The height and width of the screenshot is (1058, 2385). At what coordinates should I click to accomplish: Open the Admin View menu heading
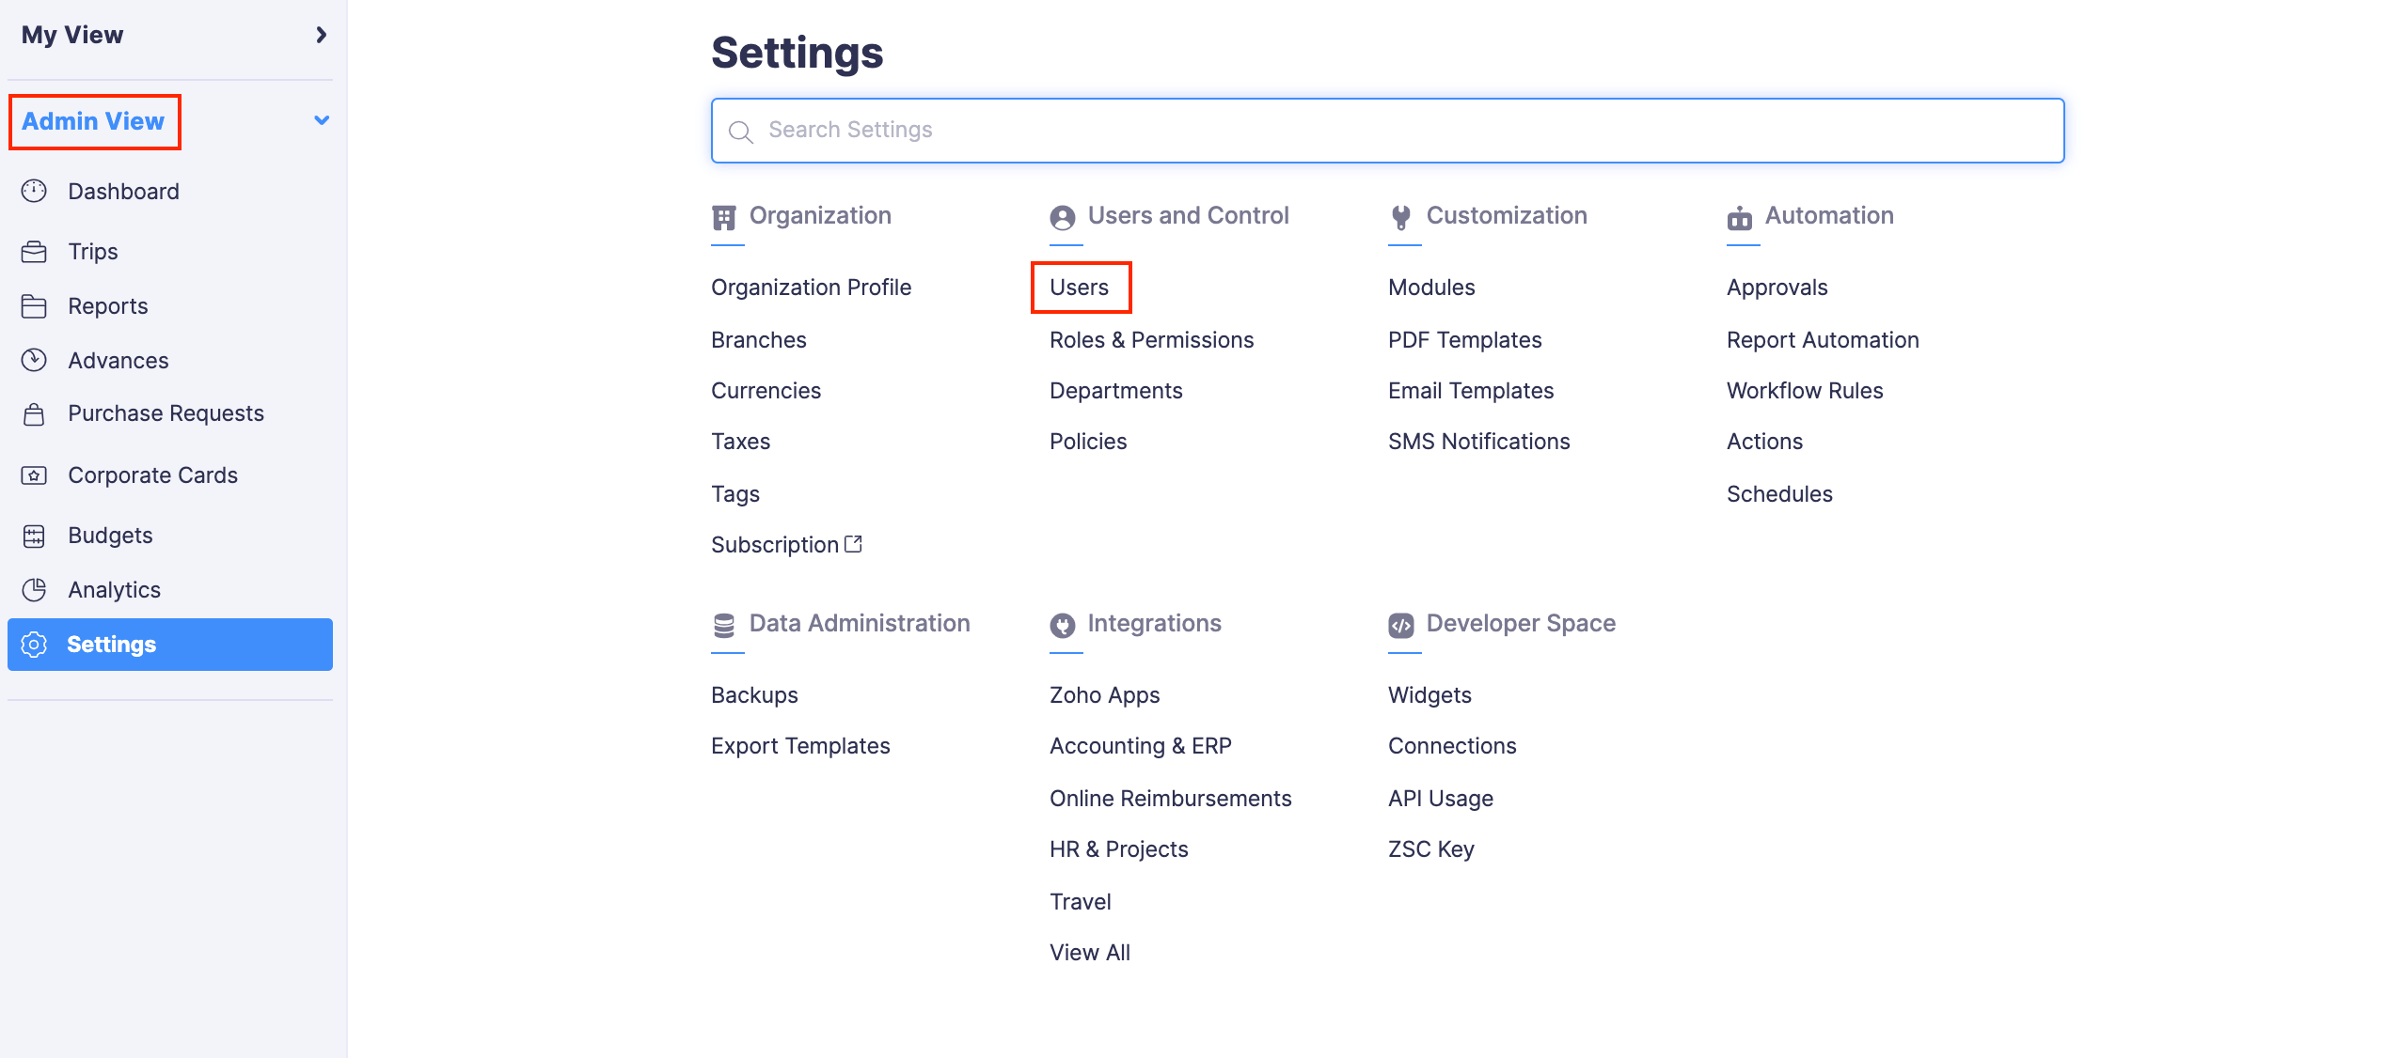tap(93, 121)
